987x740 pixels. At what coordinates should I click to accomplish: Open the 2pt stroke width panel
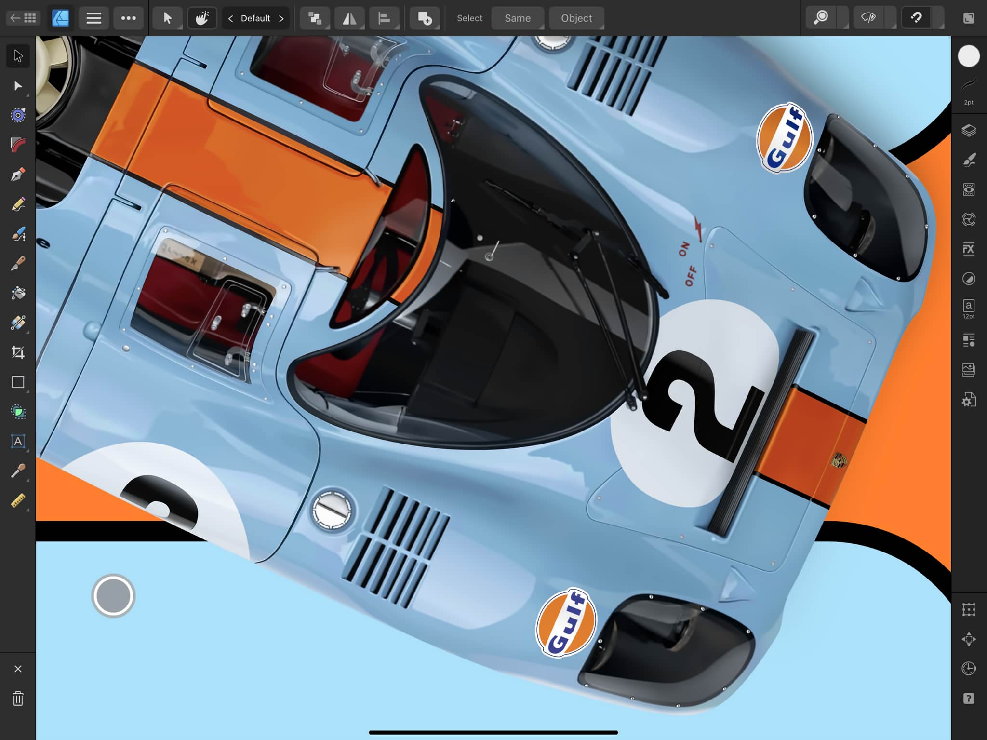coord(969,92)
